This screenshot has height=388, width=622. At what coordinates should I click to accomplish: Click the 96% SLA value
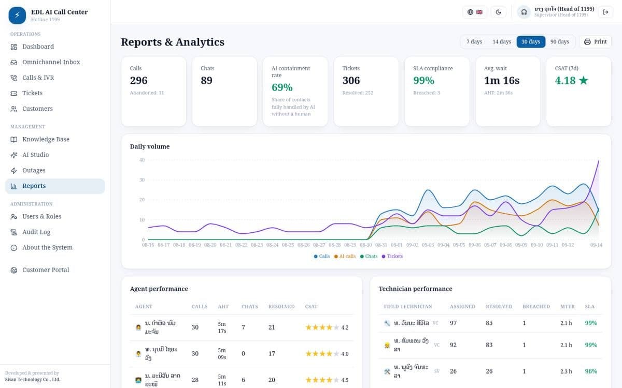pyautogui.click(x=591, y=371)
